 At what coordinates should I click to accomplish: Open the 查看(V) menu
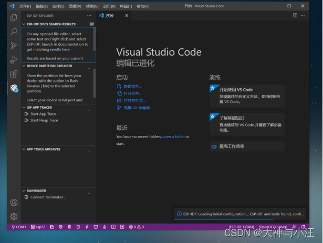coord(75,6)
